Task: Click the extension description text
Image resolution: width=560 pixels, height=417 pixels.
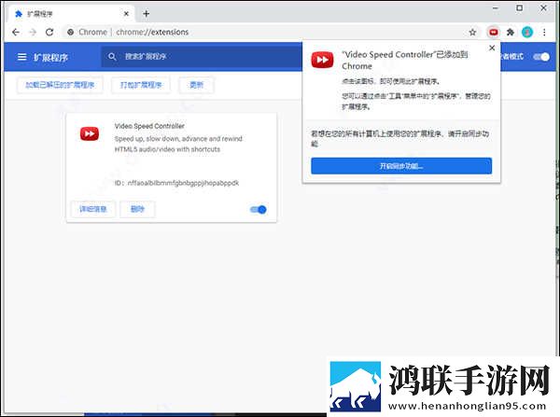Action: coord(178,144)
